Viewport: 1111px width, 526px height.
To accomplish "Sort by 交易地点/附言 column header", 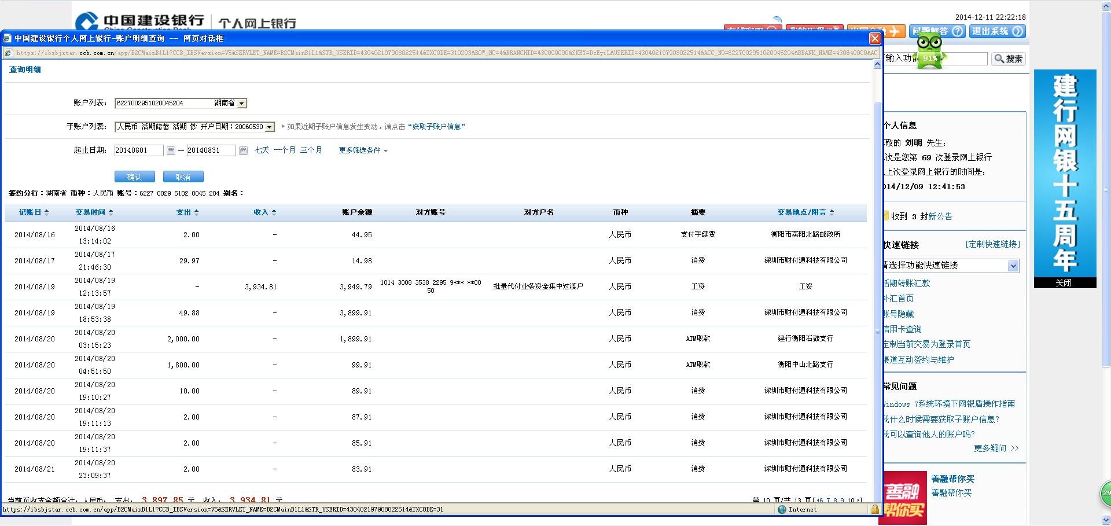I will pos(805,212).
